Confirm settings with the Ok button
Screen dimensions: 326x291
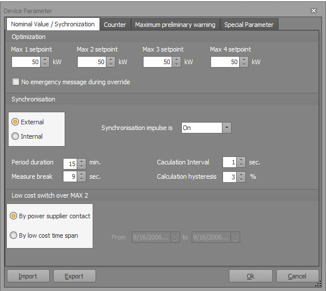[x=251, y=276]
